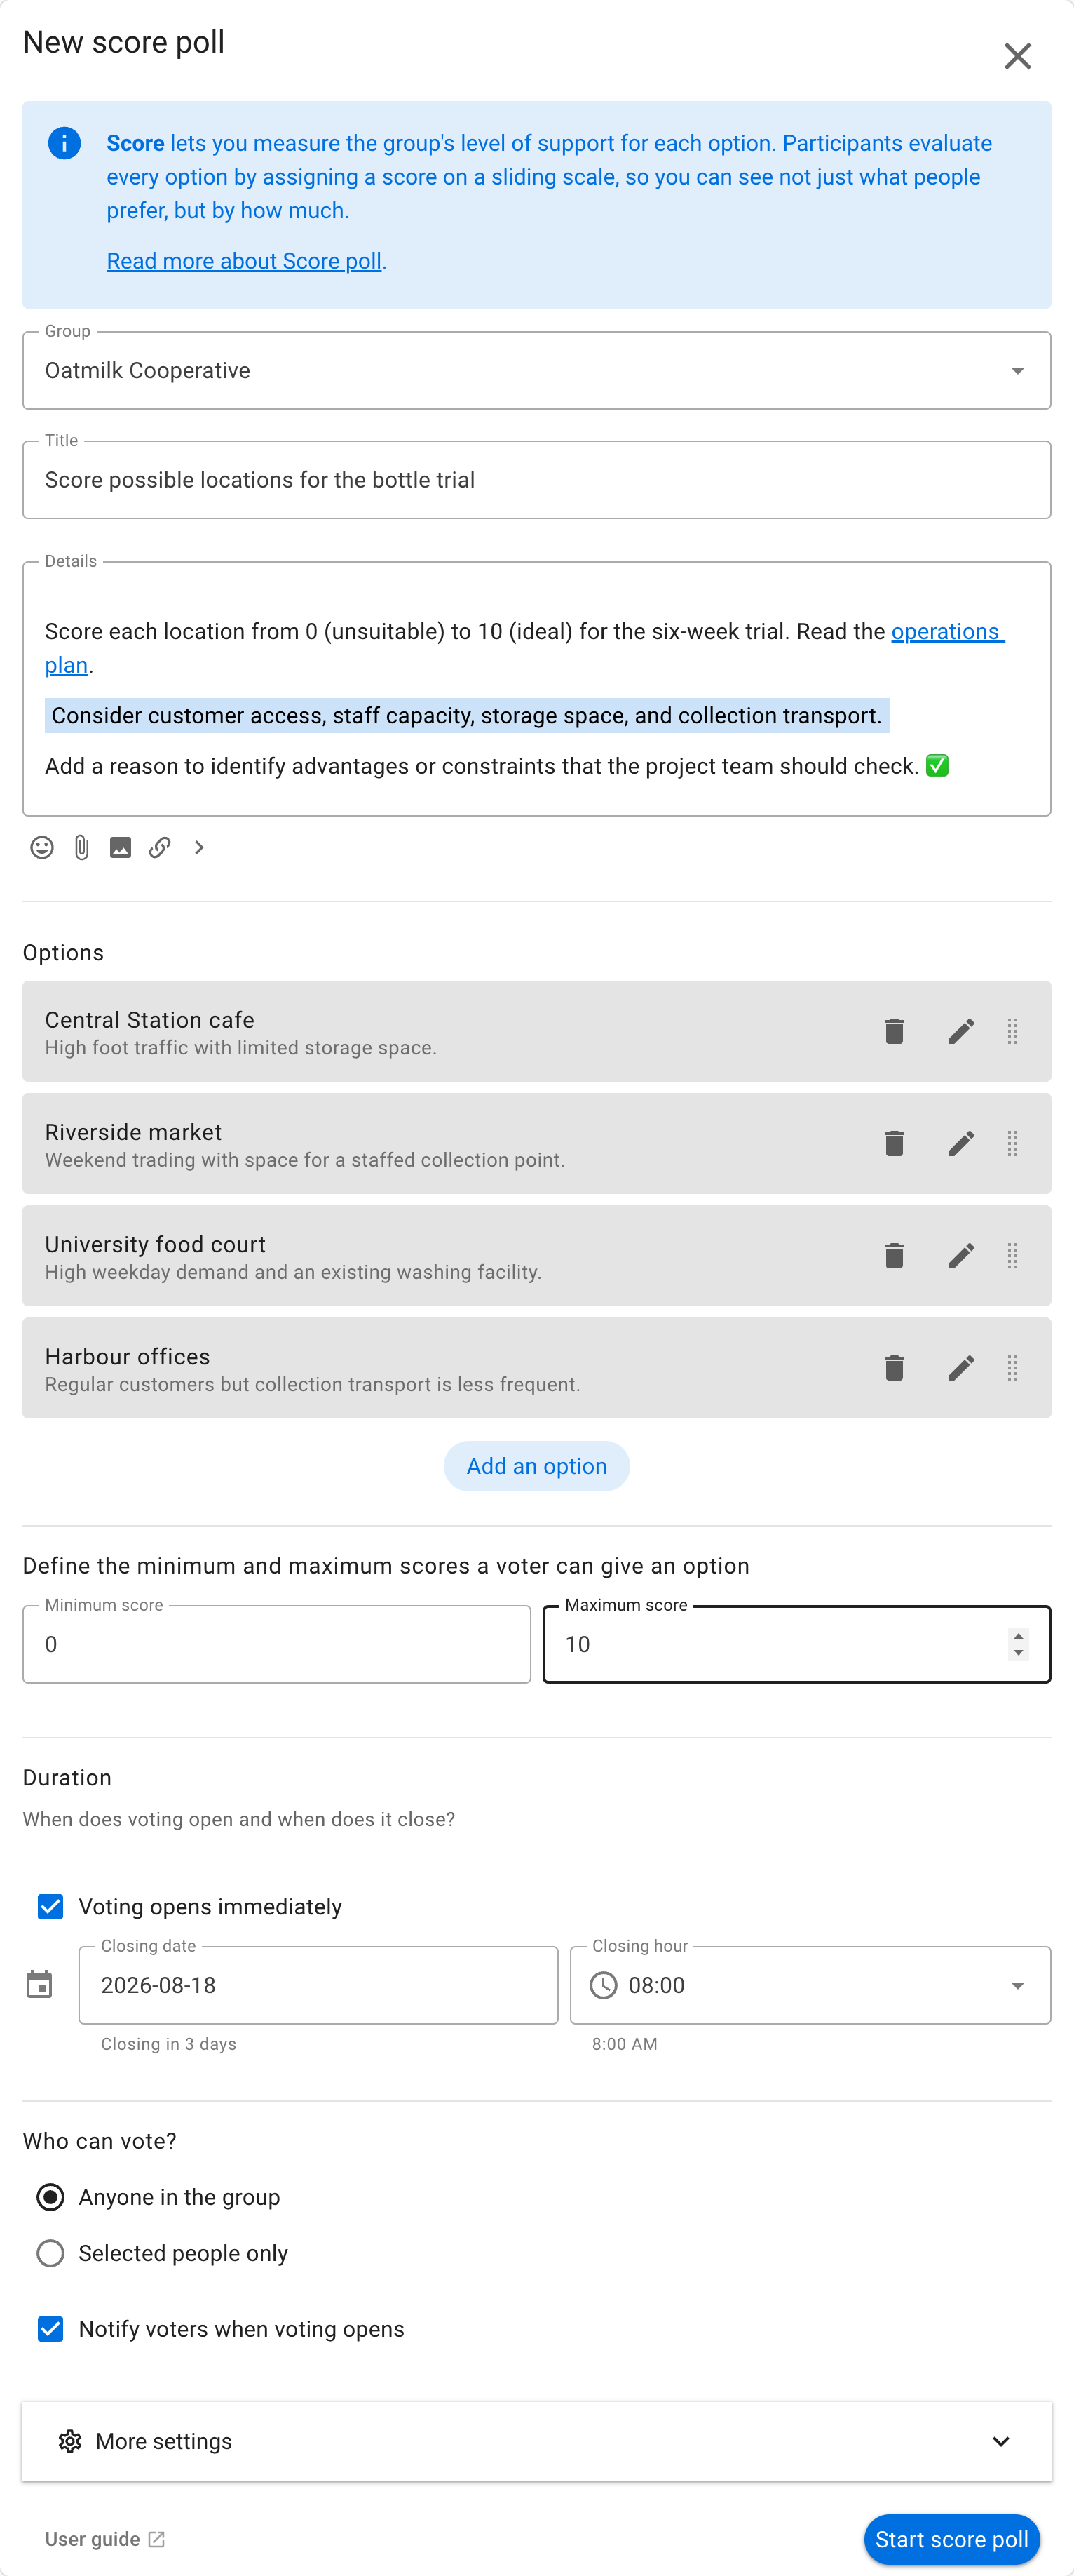
Task: Delete the Central Station cafe option
Action: coord(894,1031)
